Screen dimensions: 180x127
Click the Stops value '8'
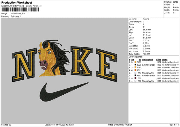(x=144, y=24)
